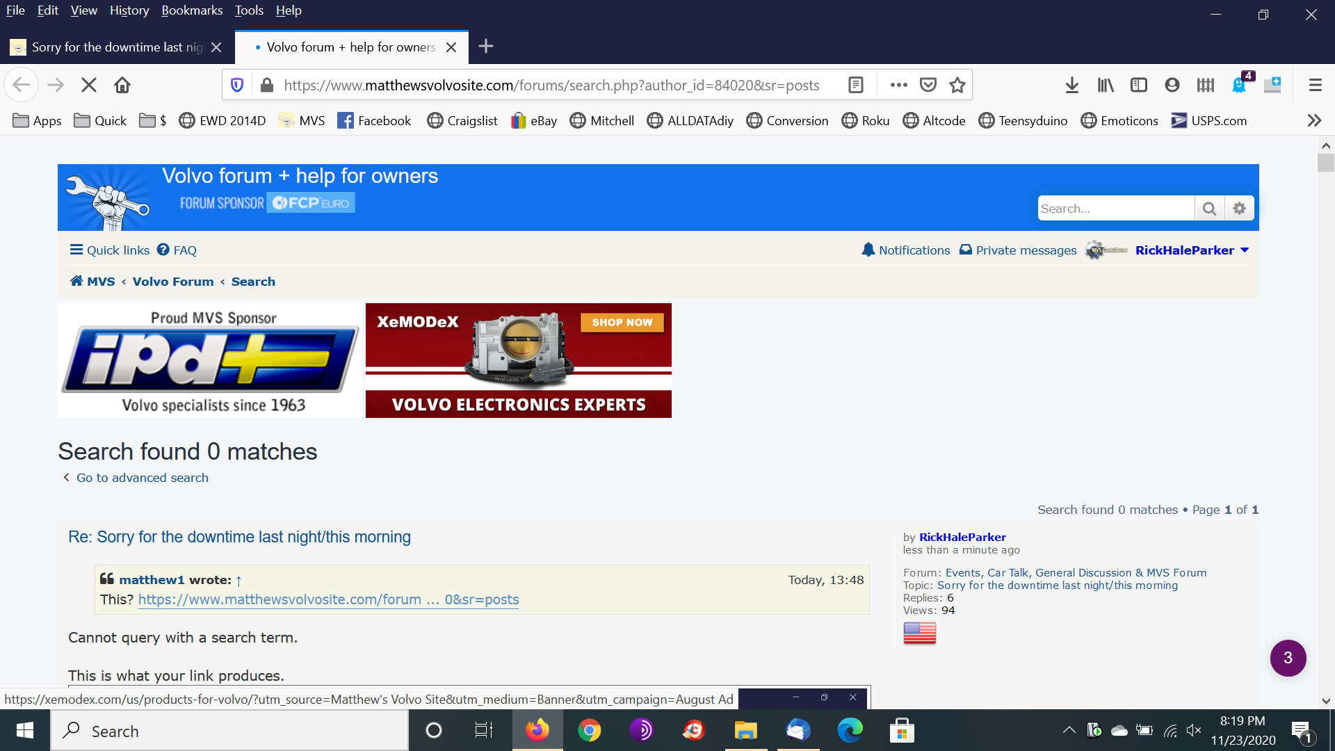Click the stop loading X icon
Screen dimensions: 1335x751
[x=89, y=85]
